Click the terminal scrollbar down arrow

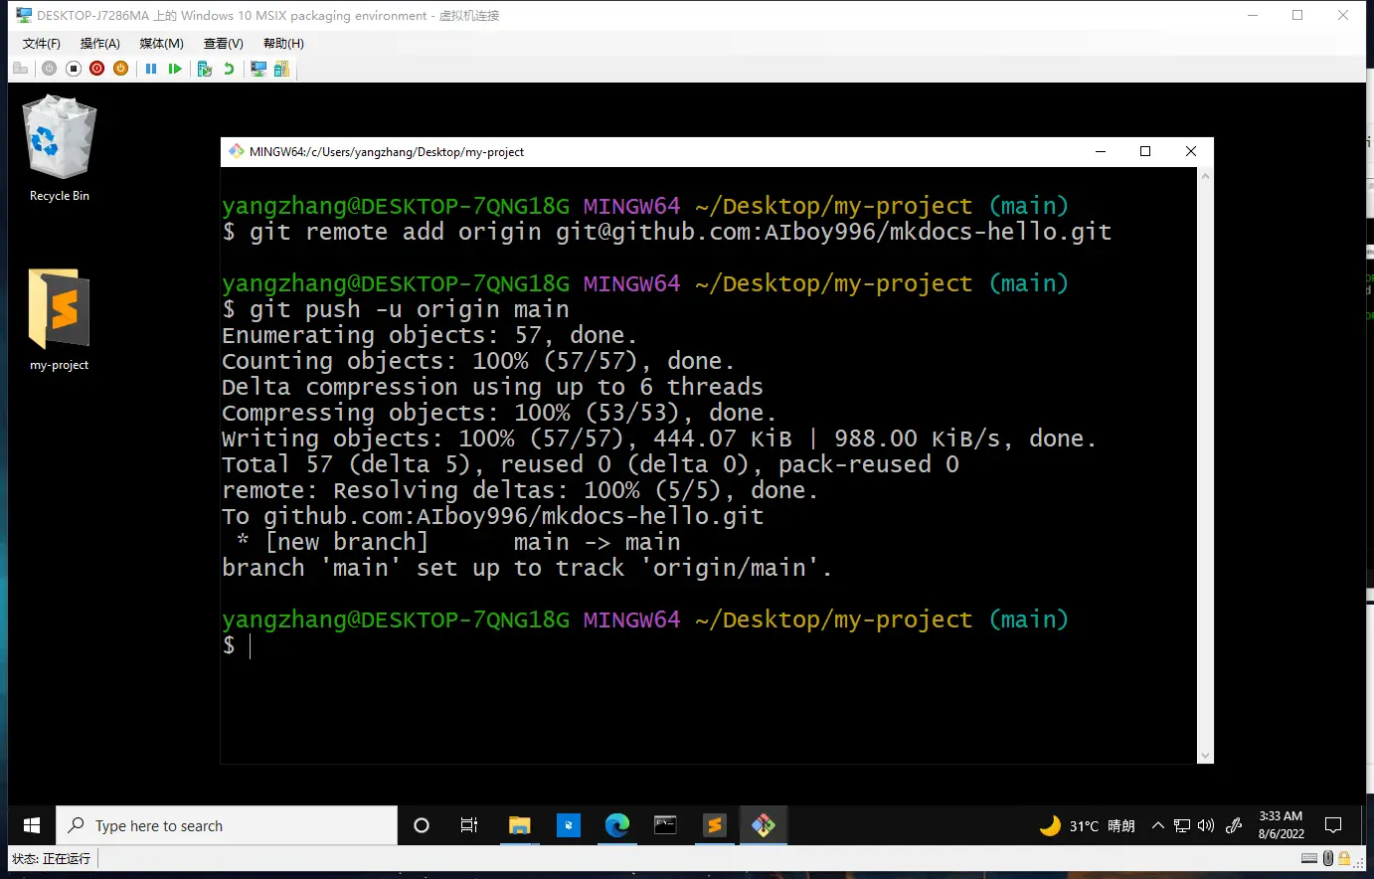(1205, 756)
